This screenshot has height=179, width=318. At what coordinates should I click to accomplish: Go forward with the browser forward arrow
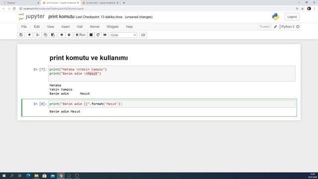click(x=9, y=9)
